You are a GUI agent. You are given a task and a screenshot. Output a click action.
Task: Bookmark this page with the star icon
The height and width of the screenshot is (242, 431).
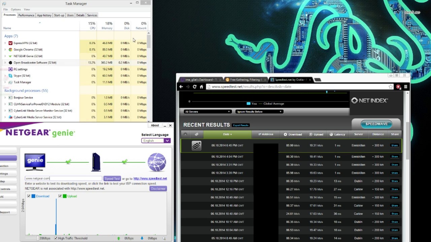tap(391, 87)
